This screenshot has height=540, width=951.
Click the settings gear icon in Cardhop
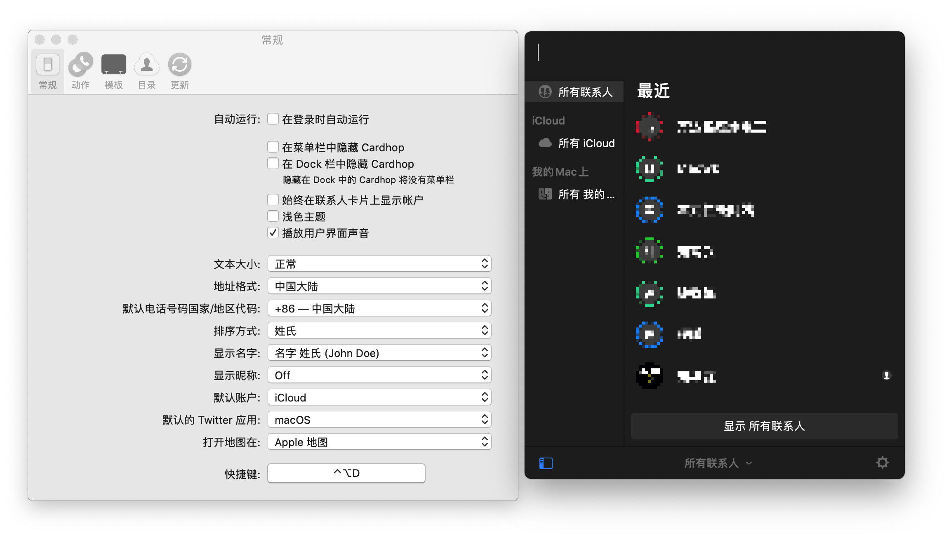[882, 463]
